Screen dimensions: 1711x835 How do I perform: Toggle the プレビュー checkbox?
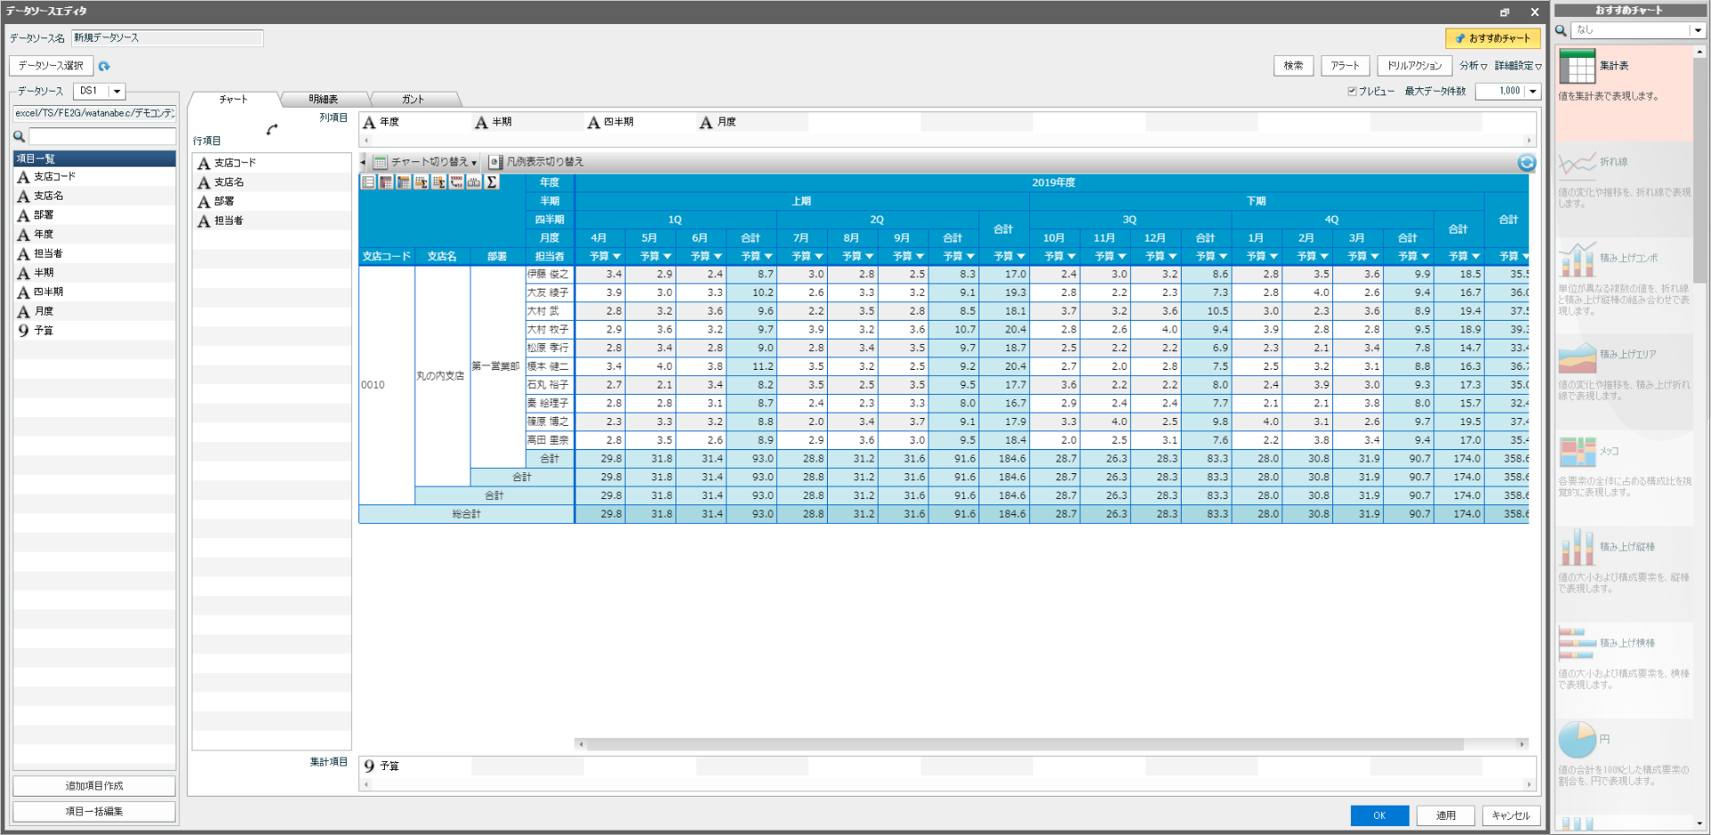point(1352,91)
